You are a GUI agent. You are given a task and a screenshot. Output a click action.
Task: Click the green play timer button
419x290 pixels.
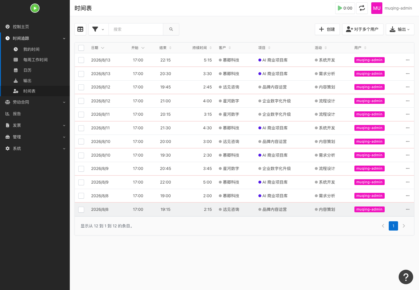coord(345,8)
